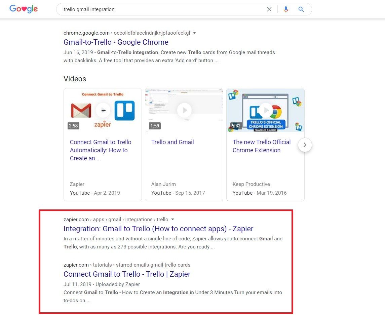Open 'Gmail-to-Trello - Google Chrome' result
385x315 pixels.
116,42
